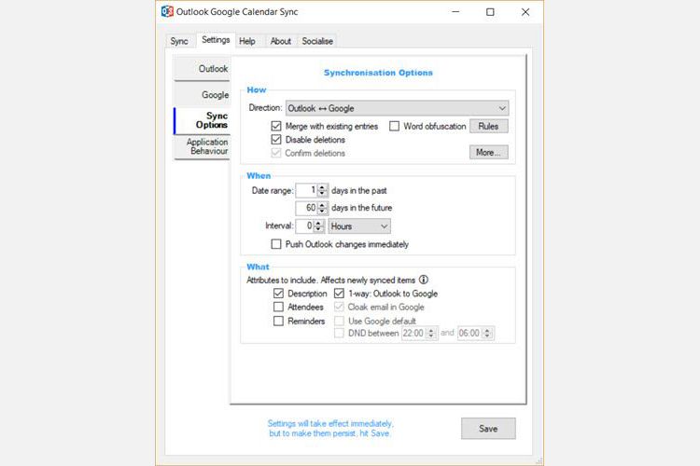Screen dimensions: 700x466
Task: Enable Push Outlook changes immediately
Action: (x=276, y=244)
